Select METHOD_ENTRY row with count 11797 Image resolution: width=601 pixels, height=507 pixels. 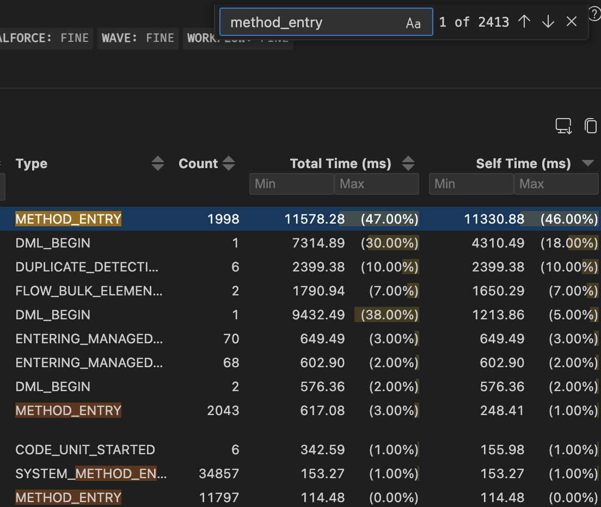(x=300, y=497)
